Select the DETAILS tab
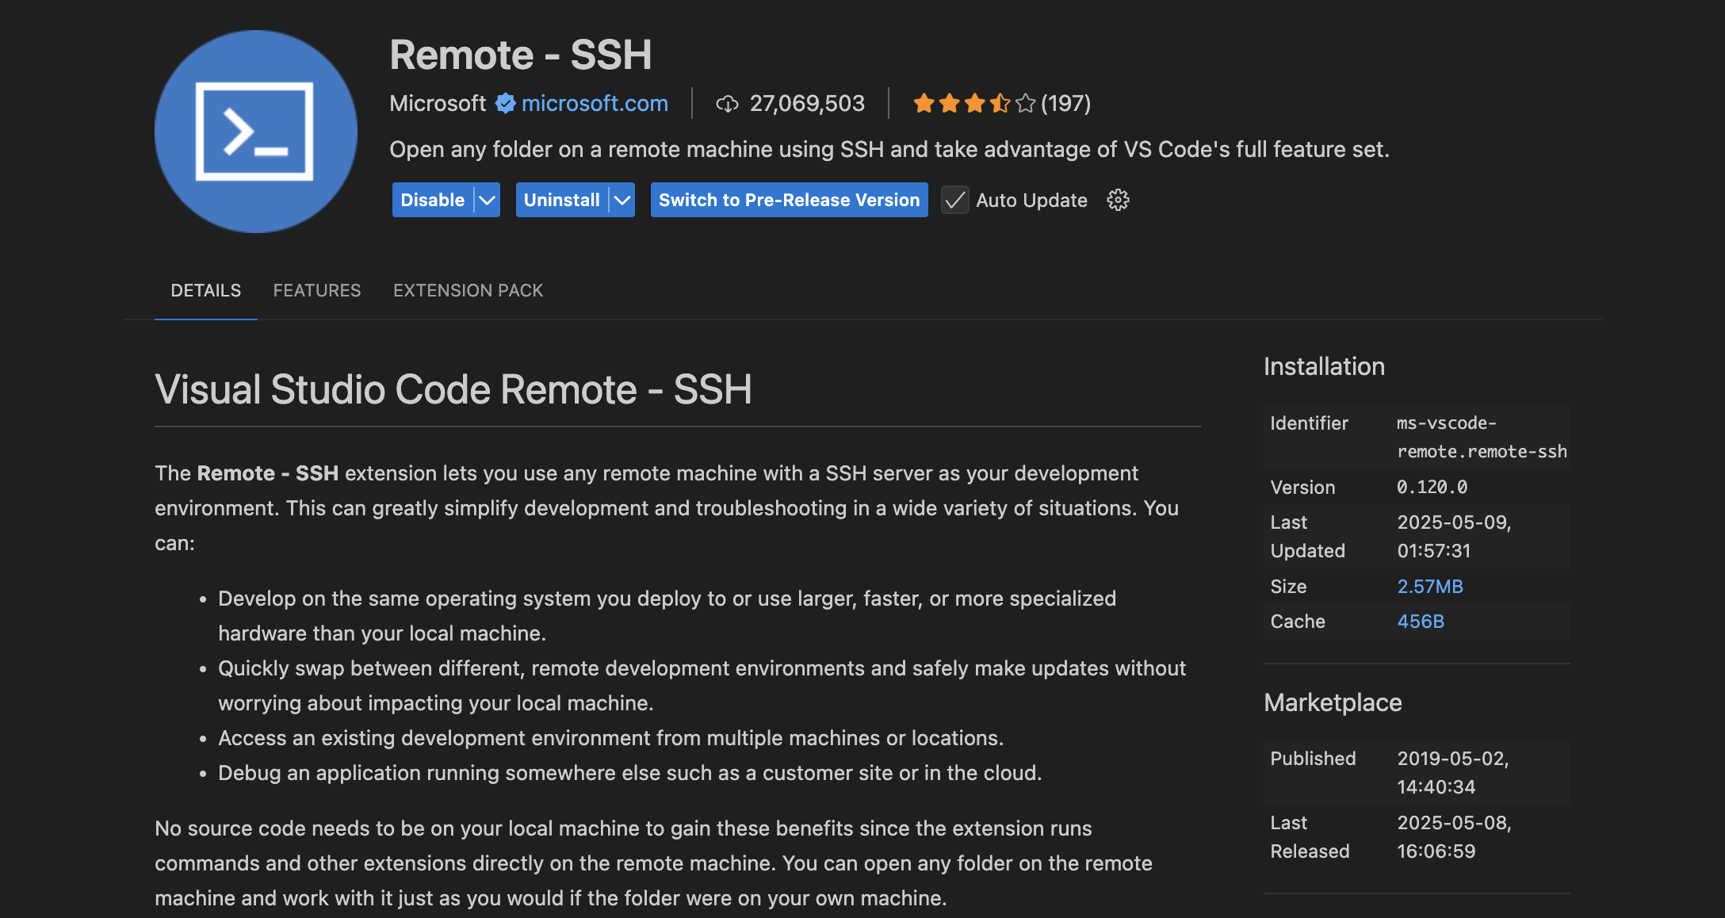Image resolution: width=1725 pixels, height=918 pixels. click(x=205, y=290)
